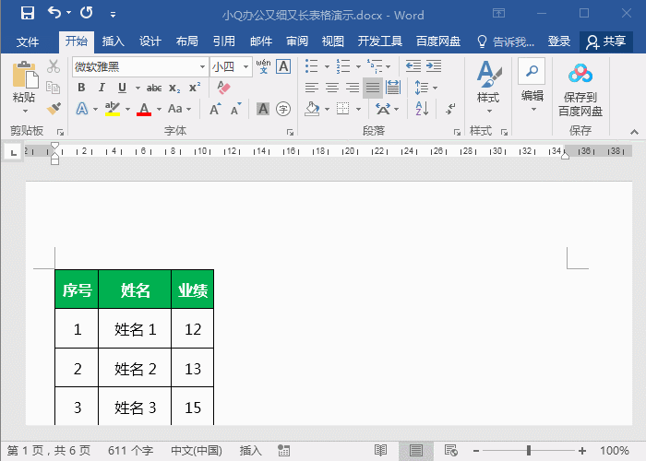646x461 pixels.
Task: Click the Cut scissors icon
Action: 54,65
